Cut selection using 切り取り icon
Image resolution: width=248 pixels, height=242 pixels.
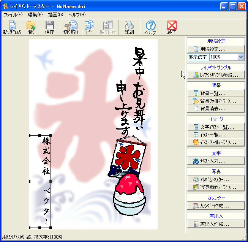point(71,27)
